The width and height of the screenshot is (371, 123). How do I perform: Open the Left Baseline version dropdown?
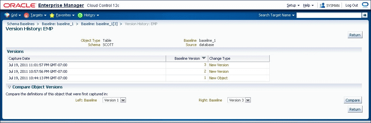(114, 100)
